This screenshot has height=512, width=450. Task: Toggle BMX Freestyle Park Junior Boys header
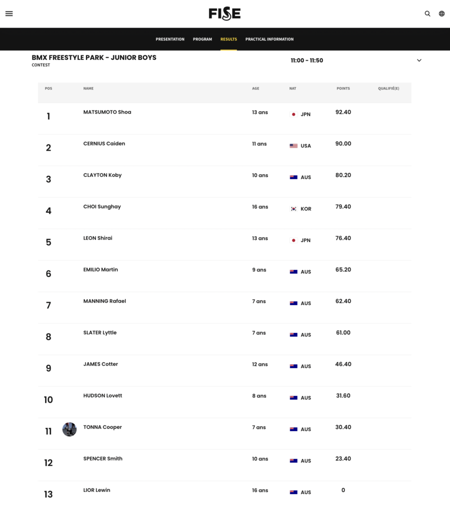coord(94,57)
